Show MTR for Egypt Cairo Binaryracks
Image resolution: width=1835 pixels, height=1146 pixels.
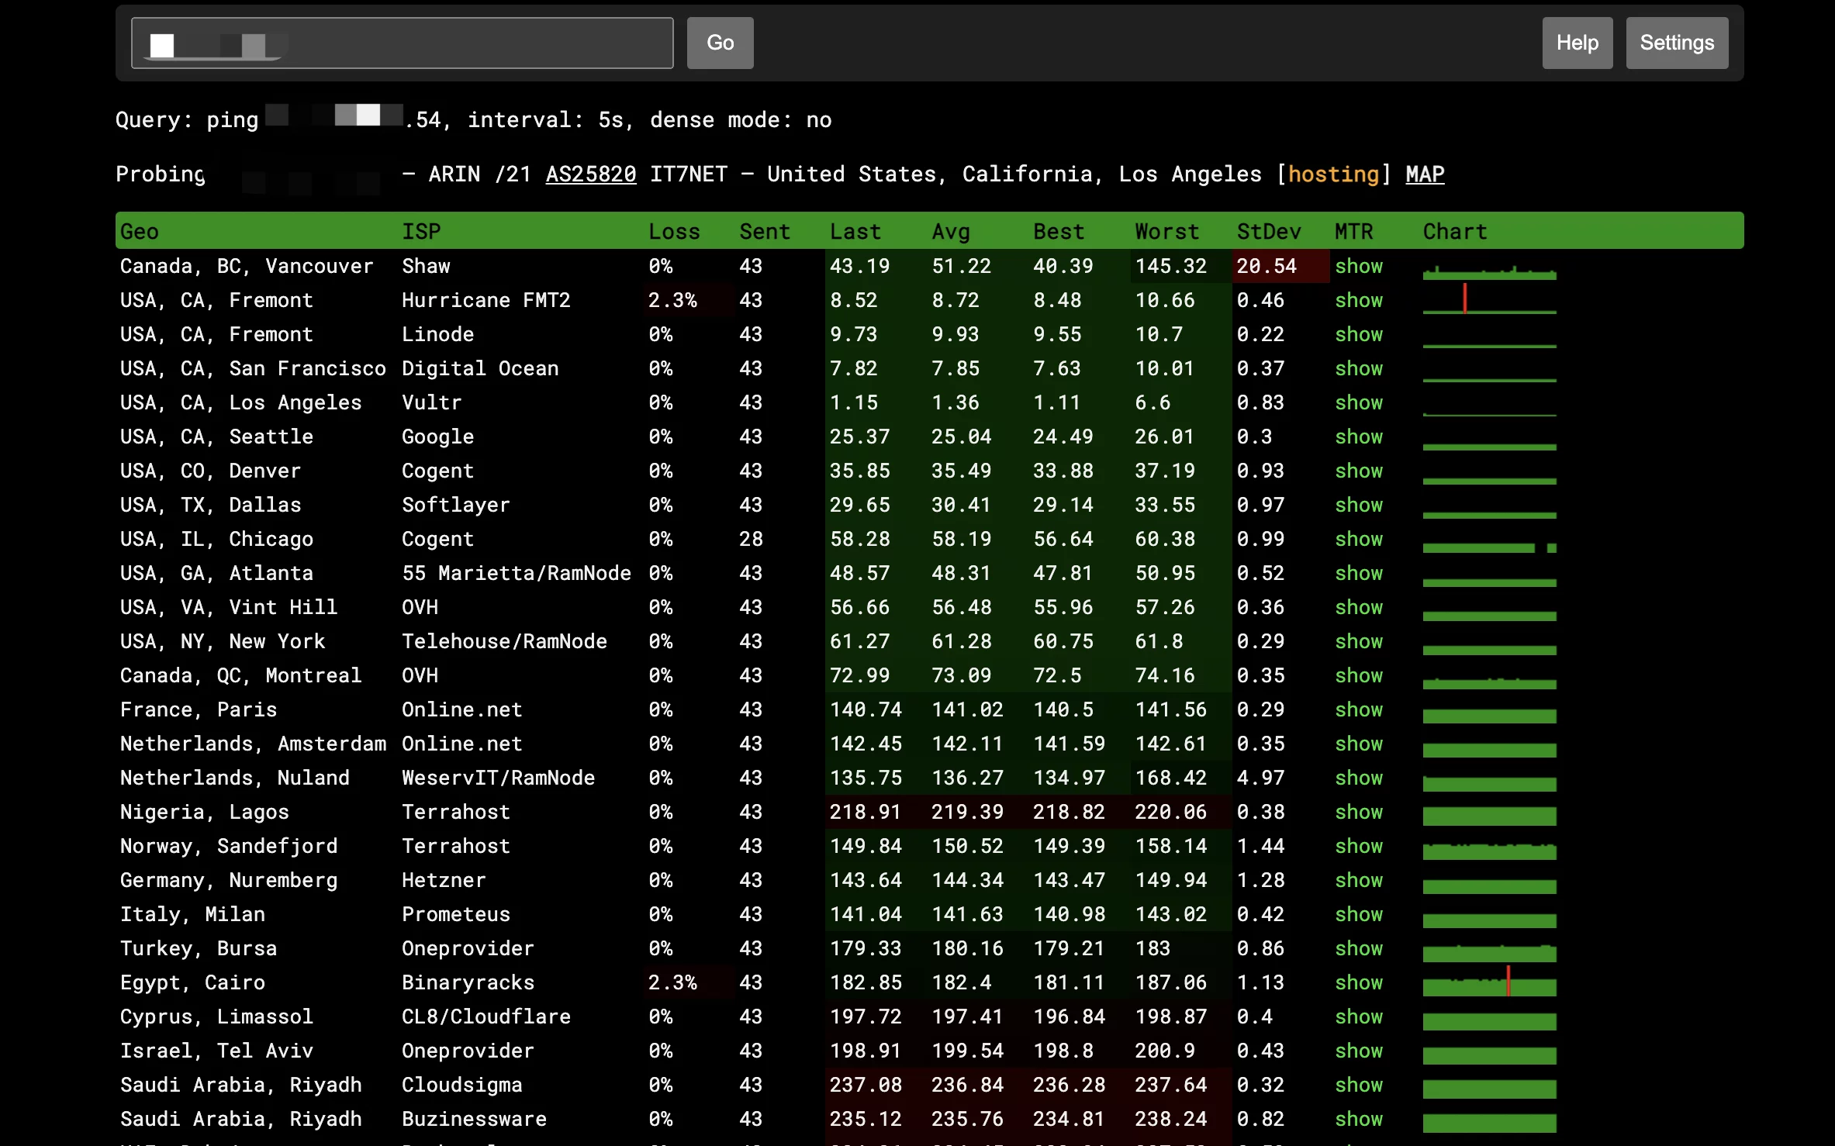[1358, 983]
